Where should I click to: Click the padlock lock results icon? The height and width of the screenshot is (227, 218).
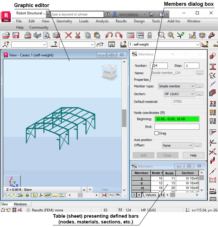pos(149,35)
